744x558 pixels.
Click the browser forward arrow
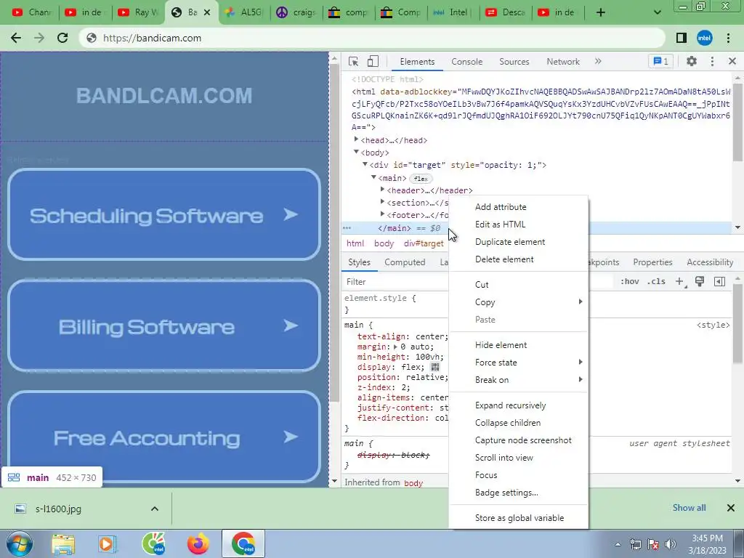click(x=39, y=38)
